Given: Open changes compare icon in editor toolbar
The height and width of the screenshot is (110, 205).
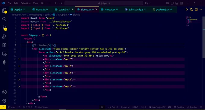Looking at the screenshot, I should 191,10.
